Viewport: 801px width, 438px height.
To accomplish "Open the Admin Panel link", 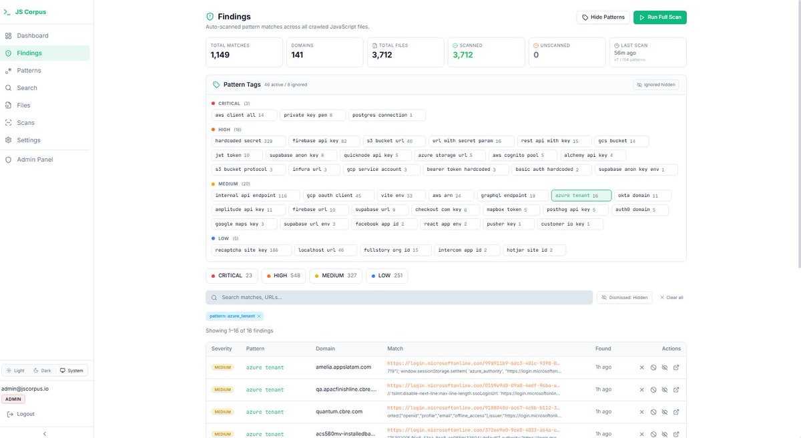I will pos(45,160).
